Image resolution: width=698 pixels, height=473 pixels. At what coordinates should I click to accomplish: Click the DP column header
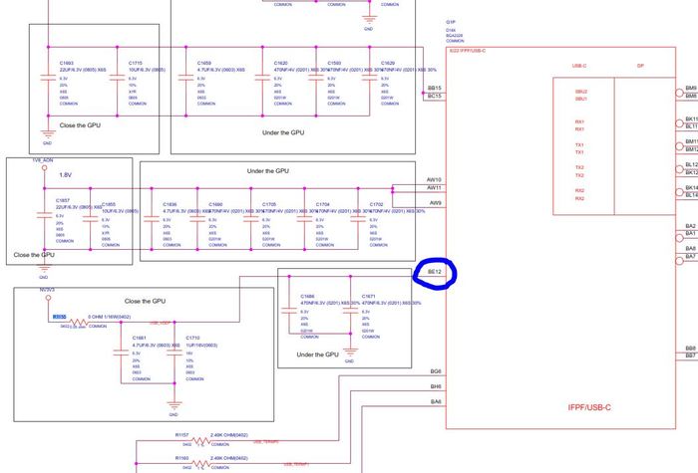coord(640,66)
